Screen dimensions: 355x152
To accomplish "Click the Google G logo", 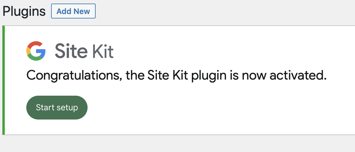I will [x=36, y=51].
